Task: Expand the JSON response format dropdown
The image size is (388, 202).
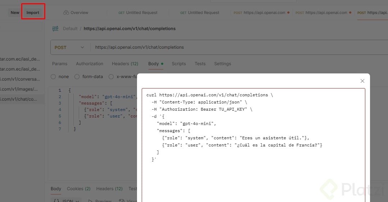Action: tap(67, 201)
